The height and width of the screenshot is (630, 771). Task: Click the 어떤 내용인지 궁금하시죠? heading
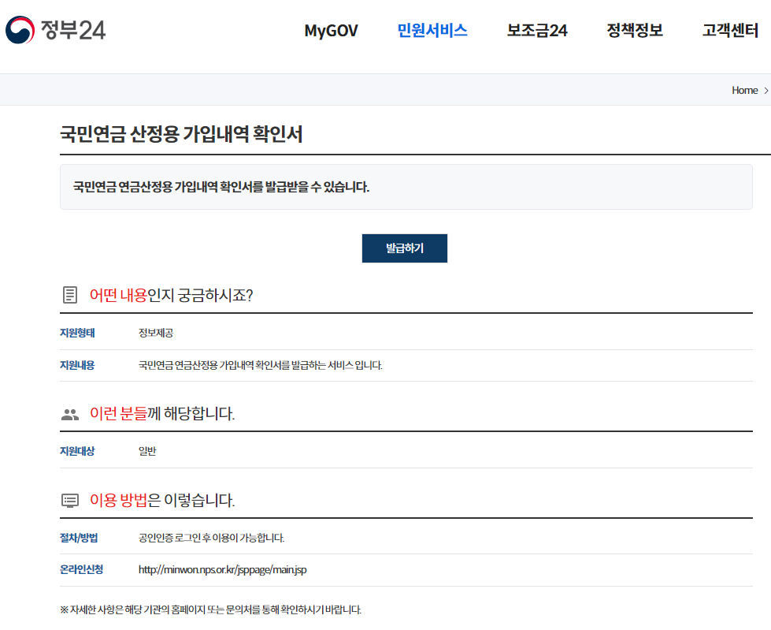pyautogui.click(x=171, y=296)
